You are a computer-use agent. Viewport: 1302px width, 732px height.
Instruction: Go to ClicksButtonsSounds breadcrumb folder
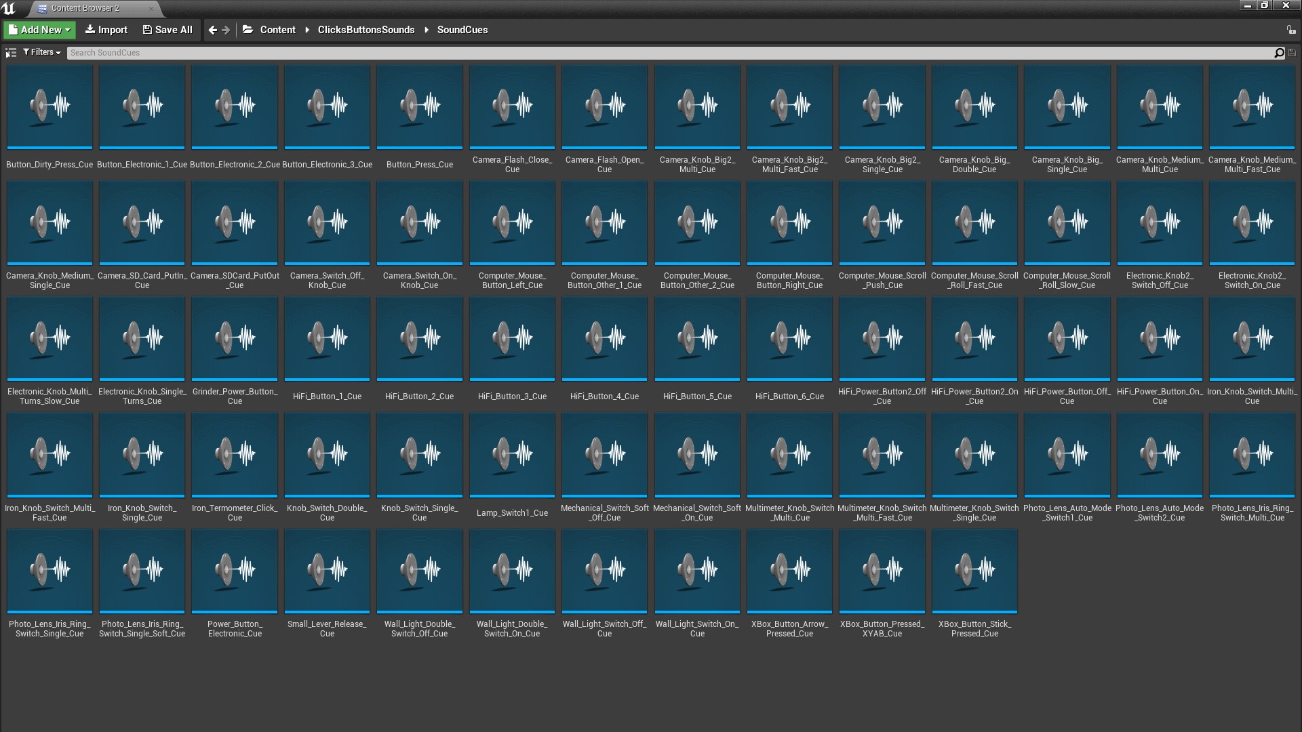pos(366,30)
